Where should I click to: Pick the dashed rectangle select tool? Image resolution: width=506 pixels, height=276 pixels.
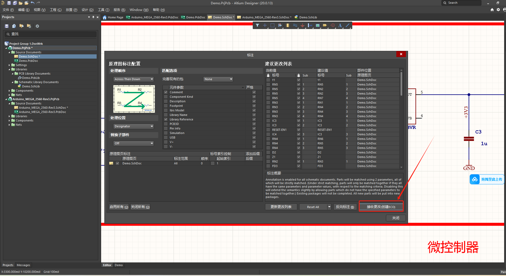(x=272, y=26)
